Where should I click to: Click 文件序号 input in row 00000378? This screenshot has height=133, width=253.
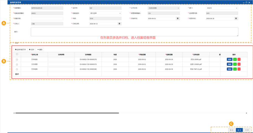[61, 60]
